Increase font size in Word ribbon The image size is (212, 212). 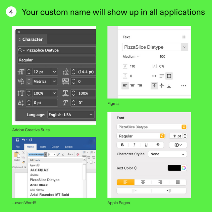58,154
